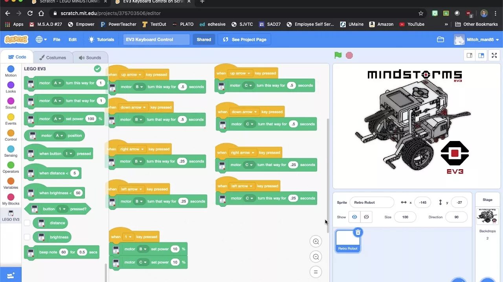This screenshot has height=282, width=503.
Task: Switch to large stage layout
Action: (x=481, y=55)
